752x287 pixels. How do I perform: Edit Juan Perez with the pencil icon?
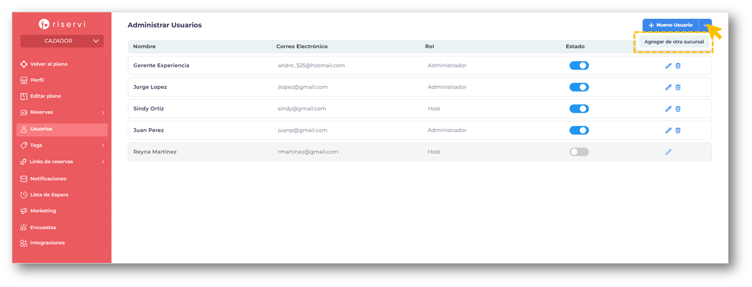click(668, 131)
